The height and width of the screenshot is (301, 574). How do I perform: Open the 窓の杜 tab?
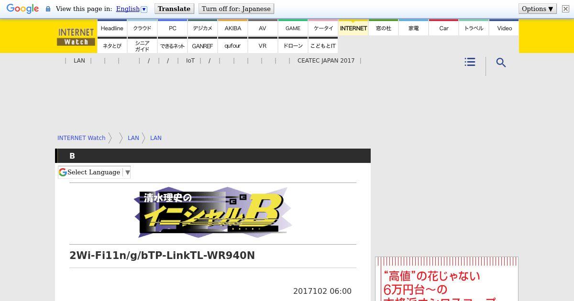pyautogui.click(x=384, y=28)
